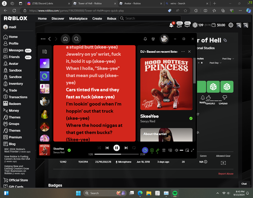
Task: Favorite this page with the star icon
Action: 185,11
